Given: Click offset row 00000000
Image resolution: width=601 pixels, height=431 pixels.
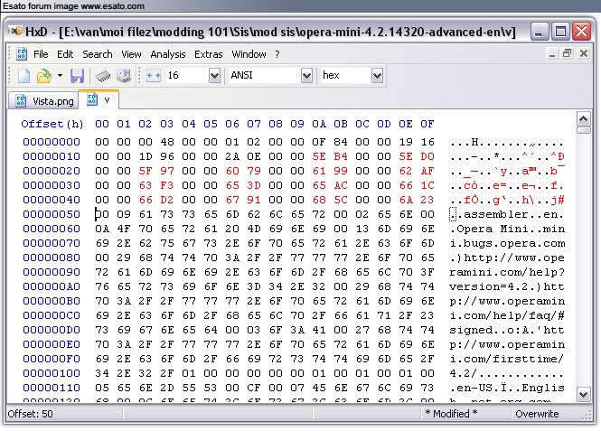Looking at the screenshot, I should pyautogui.click(x=52, y=142).
